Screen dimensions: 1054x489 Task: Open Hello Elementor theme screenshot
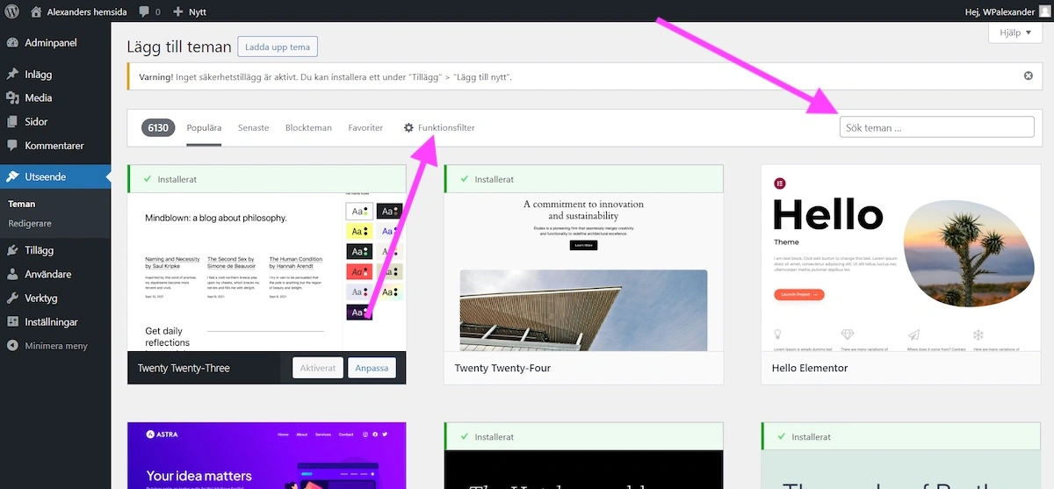point(900,258)
